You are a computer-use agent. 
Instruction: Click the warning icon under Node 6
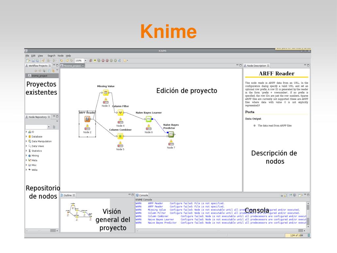pyautogui.click(x=149, y=125)
